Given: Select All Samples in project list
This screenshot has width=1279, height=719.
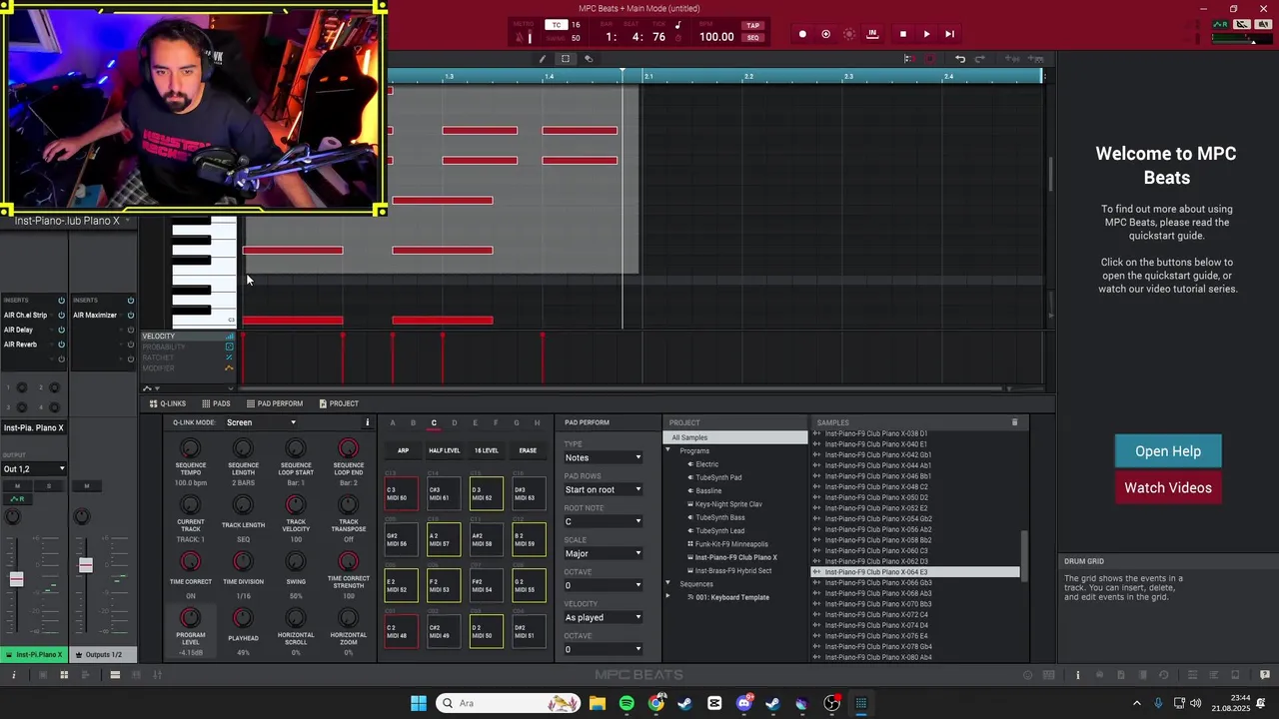Looking at the screenshot, I should click(x=735, y=437).
